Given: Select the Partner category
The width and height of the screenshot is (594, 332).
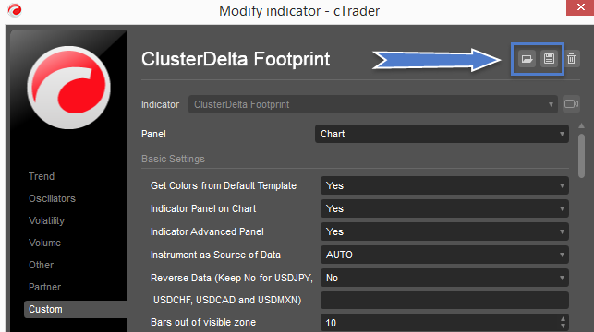Looking at the screenshot, I should point(44,287).
